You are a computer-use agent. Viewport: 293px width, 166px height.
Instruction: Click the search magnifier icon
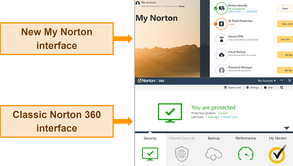282,88
